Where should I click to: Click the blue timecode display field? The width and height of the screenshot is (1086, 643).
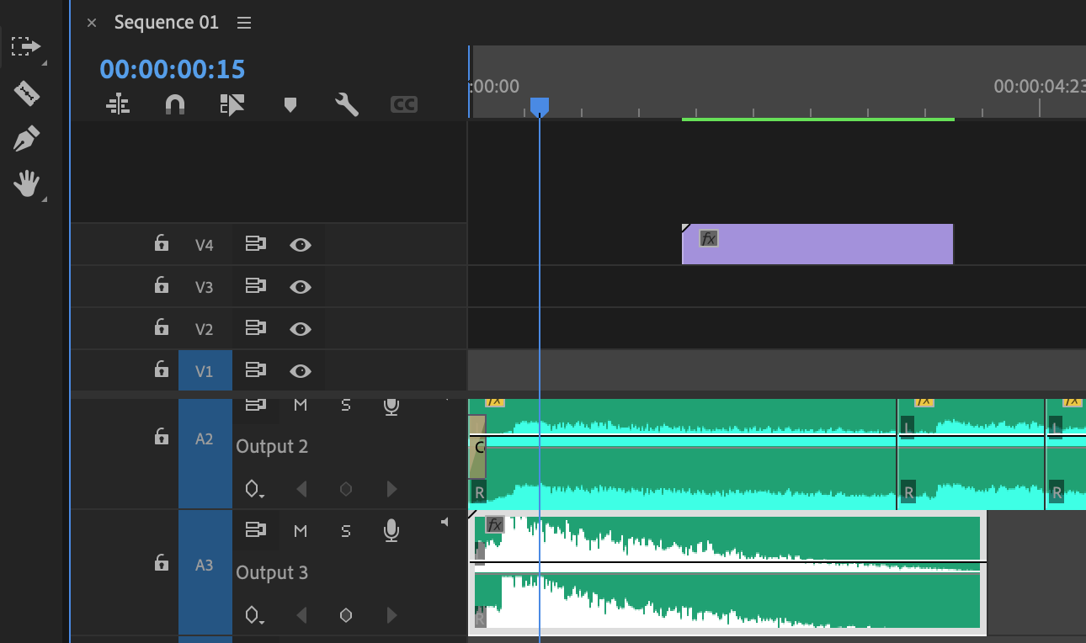click(x=171, y=70)
